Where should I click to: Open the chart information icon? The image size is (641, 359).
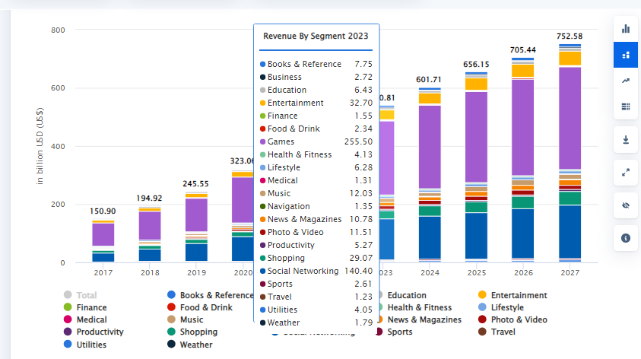pos(626,238)
